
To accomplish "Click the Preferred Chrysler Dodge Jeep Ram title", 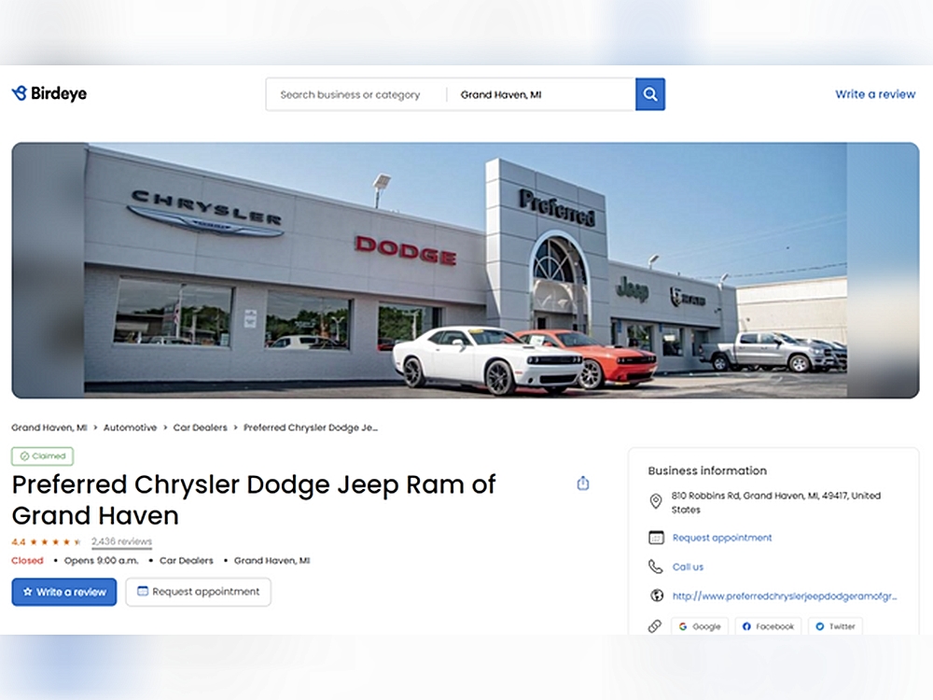I will 254,500.
